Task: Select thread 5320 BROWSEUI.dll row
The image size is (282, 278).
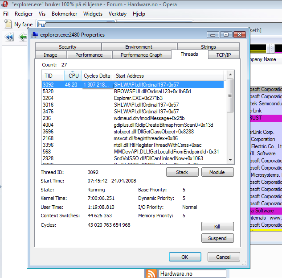Action: [133, 91]
